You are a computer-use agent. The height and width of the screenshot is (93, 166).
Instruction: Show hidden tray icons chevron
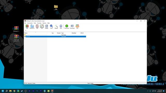pyautogui.click(x=148, y=91)
